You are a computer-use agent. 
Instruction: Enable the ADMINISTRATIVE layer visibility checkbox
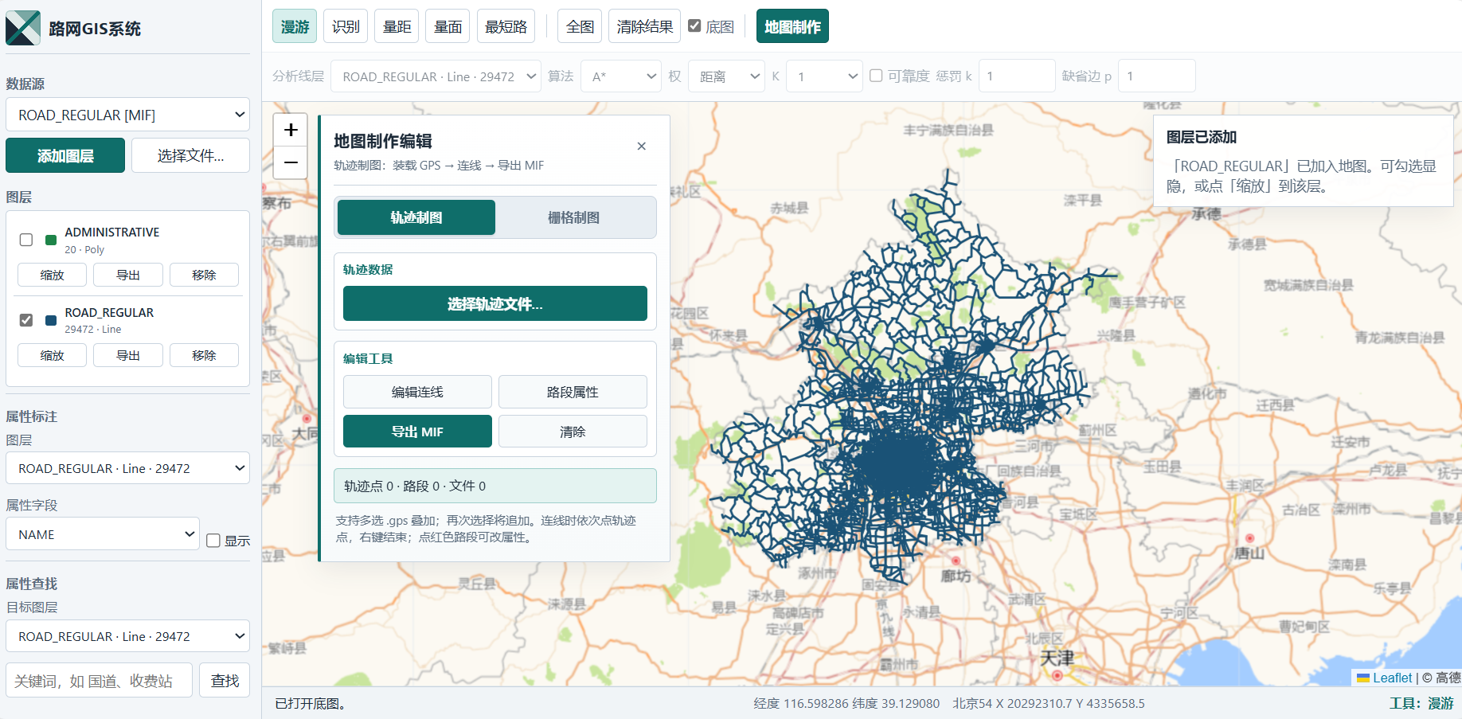tap(26, 240)
